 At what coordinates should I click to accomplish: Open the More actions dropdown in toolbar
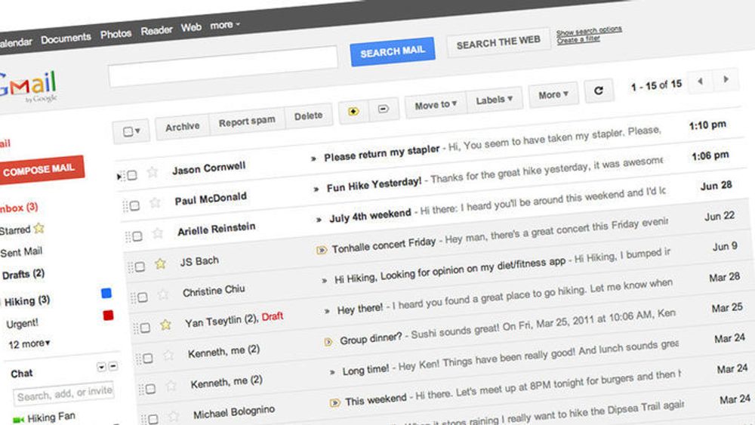(553, 95)
